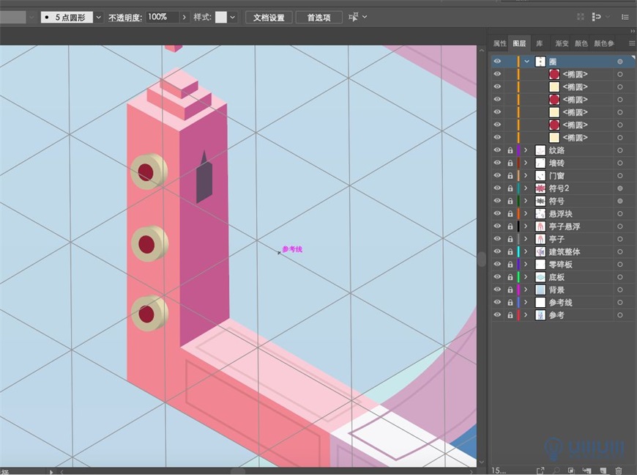Open the 5 点圆形 brush dropdown

(99, 17)
